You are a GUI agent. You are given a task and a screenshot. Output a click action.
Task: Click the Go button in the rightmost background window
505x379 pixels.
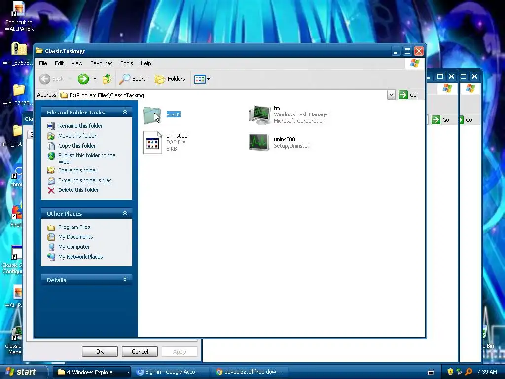tap(466, 120)
